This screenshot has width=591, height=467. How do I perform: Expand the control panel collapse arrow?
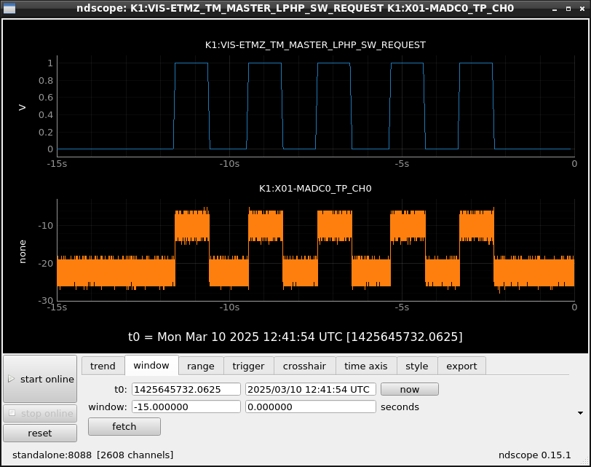[x=581, y=413]
